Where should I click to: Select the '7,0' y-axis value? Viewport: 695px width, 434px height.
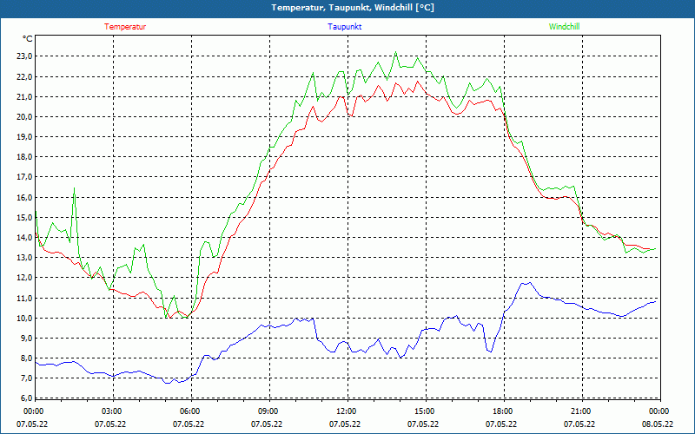[x=26, y=378]
